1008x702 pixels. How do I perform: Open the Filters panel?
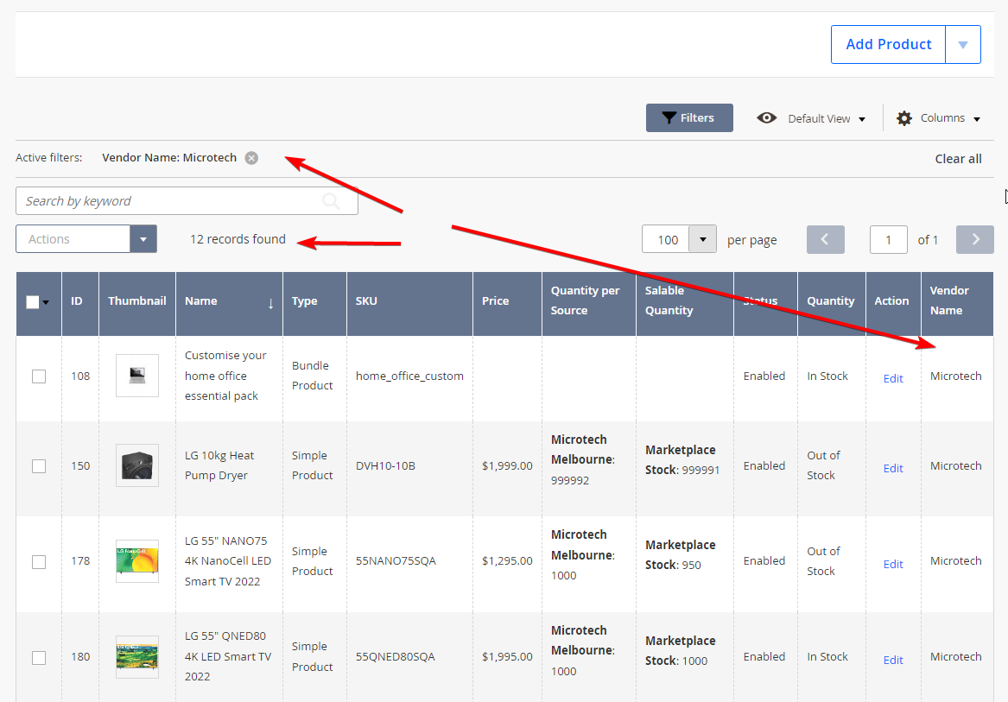689,117
